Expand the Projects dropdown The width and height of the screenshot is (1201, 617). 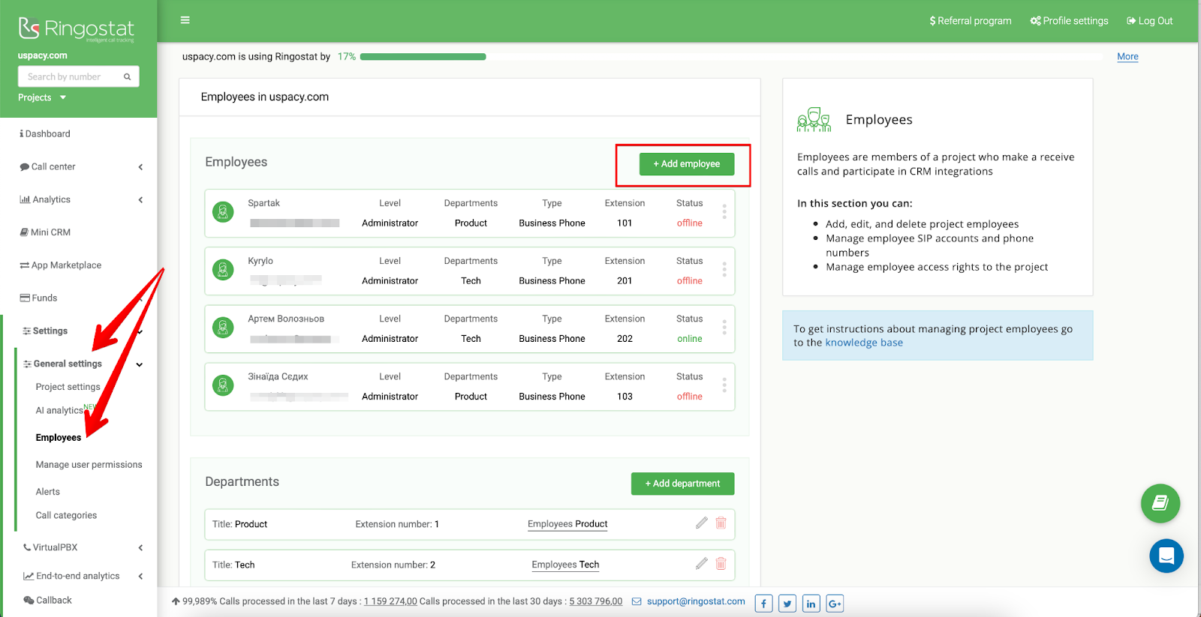pos(42,97)
